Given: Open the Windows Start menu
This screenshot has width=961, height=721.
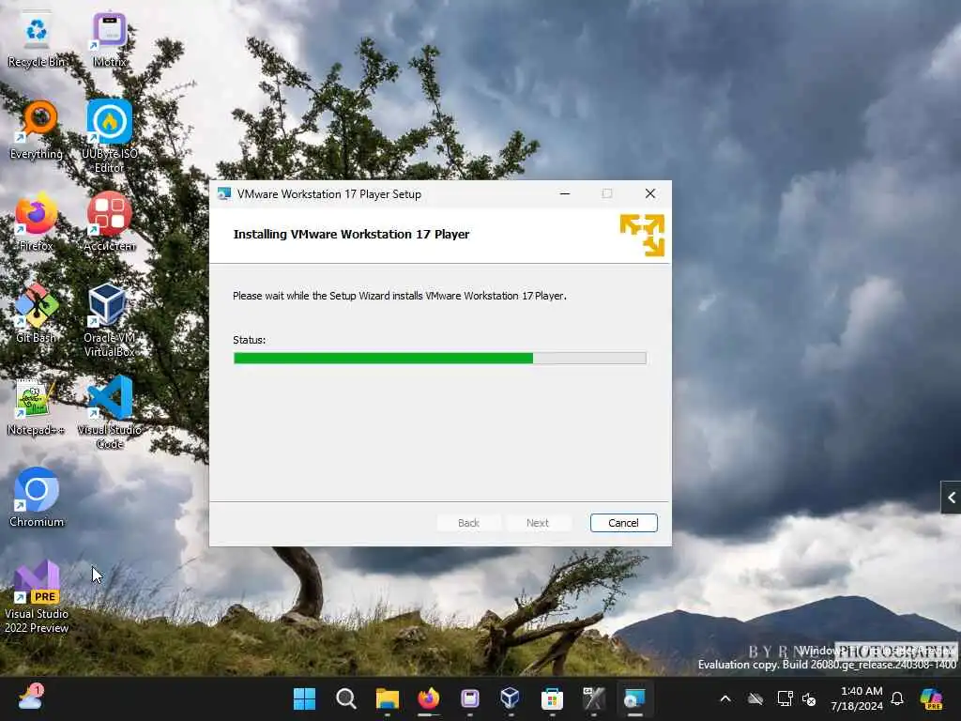Looking at the screenshot, I should coord(305,698).
